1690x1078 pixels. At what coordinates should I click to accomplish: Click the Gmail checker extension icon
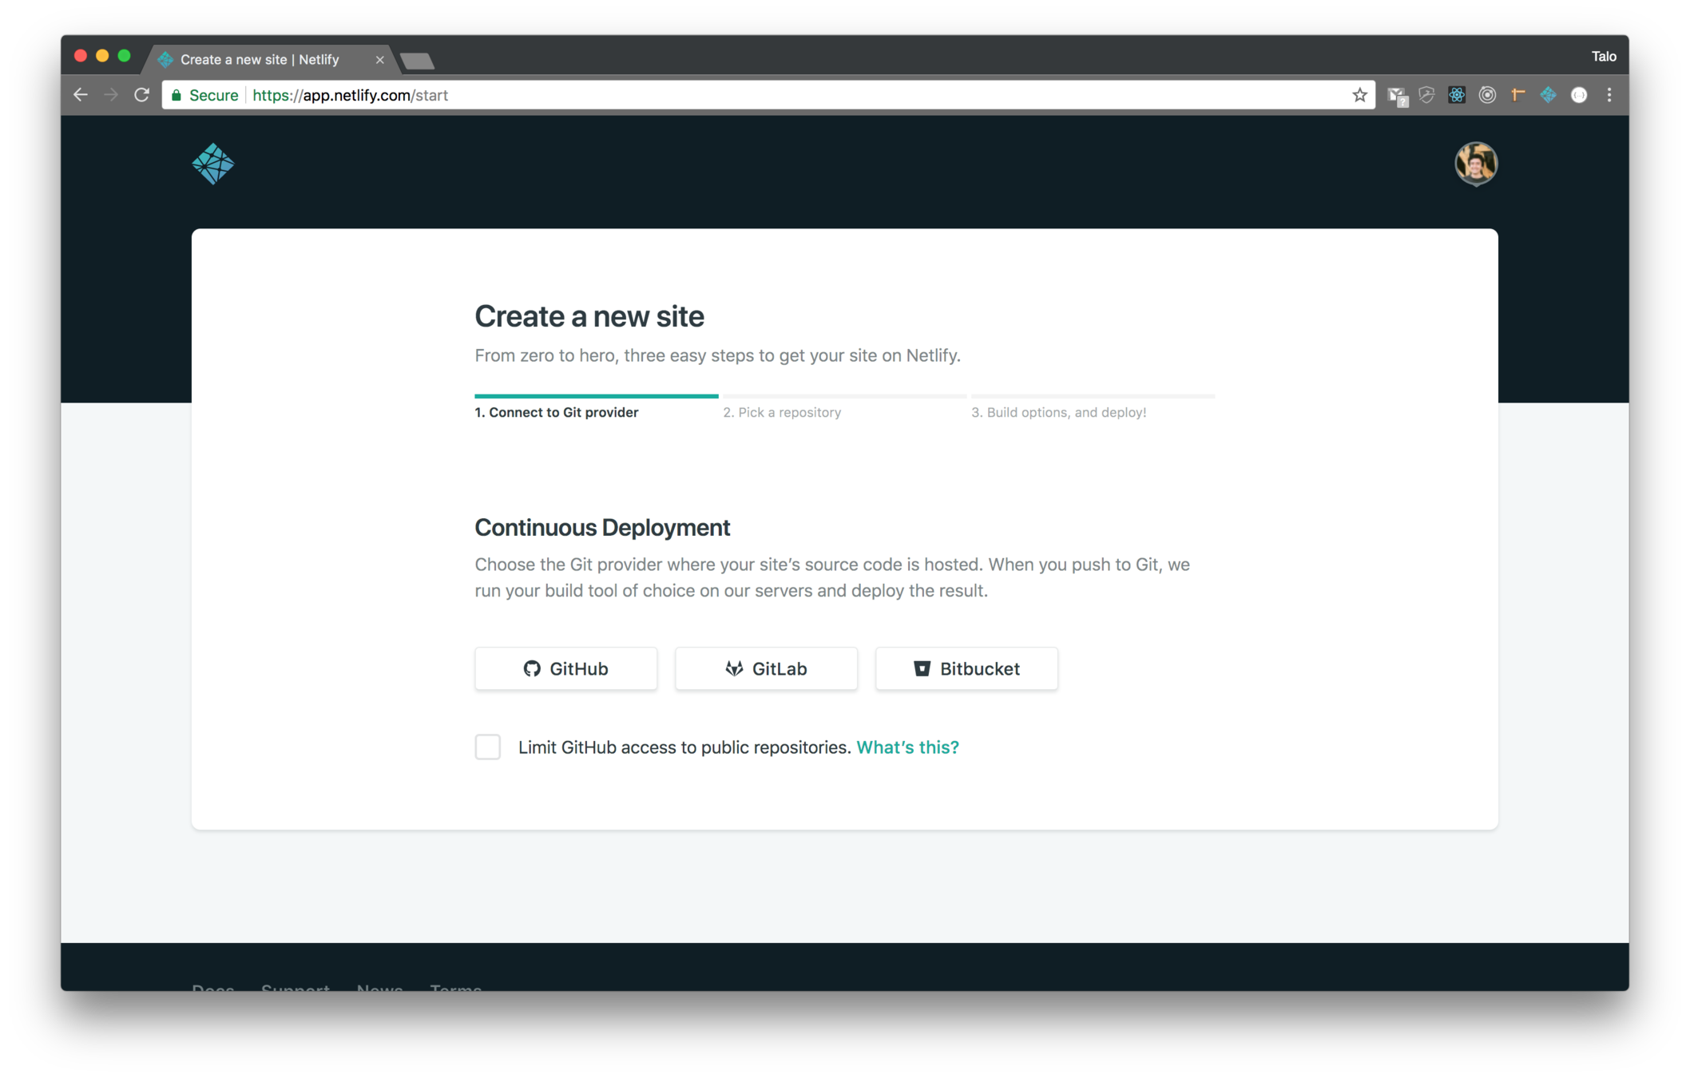[x=1397, y=96]
